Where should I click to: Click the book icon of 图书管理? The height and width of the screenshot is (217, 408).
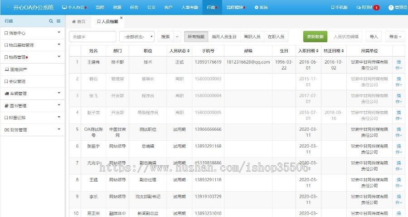[x=7, y=106]
